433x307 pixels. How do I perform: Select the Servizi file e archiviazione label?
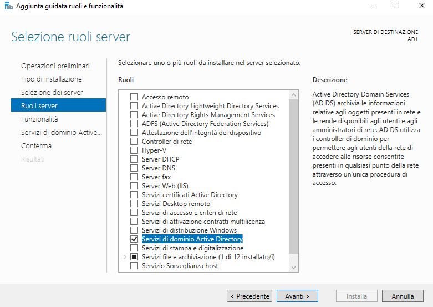tap(208, 257)
